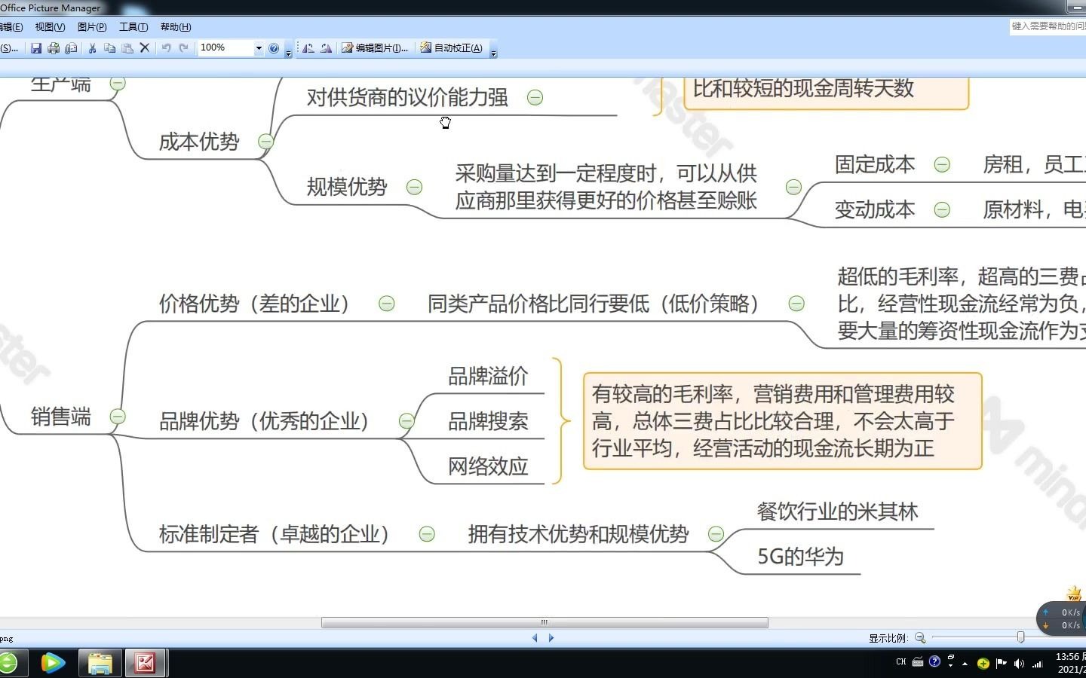Click the Save icon in the toolbar
The width and height of the screenshot is (1086, 678).
click(x=35, y=48)
